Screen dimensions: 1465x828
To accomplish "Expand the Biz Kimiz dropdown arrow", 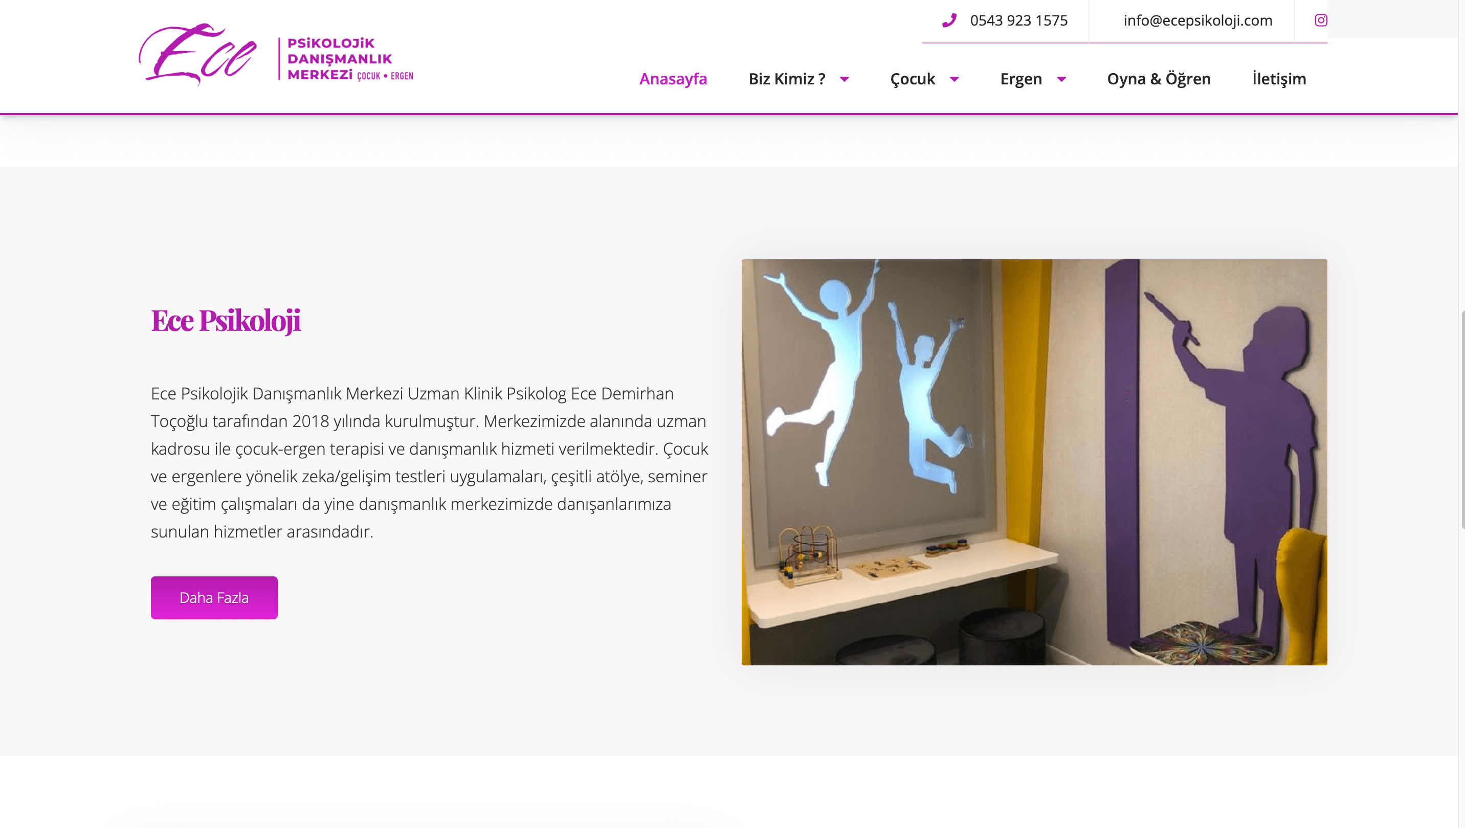I will (845, 79).
